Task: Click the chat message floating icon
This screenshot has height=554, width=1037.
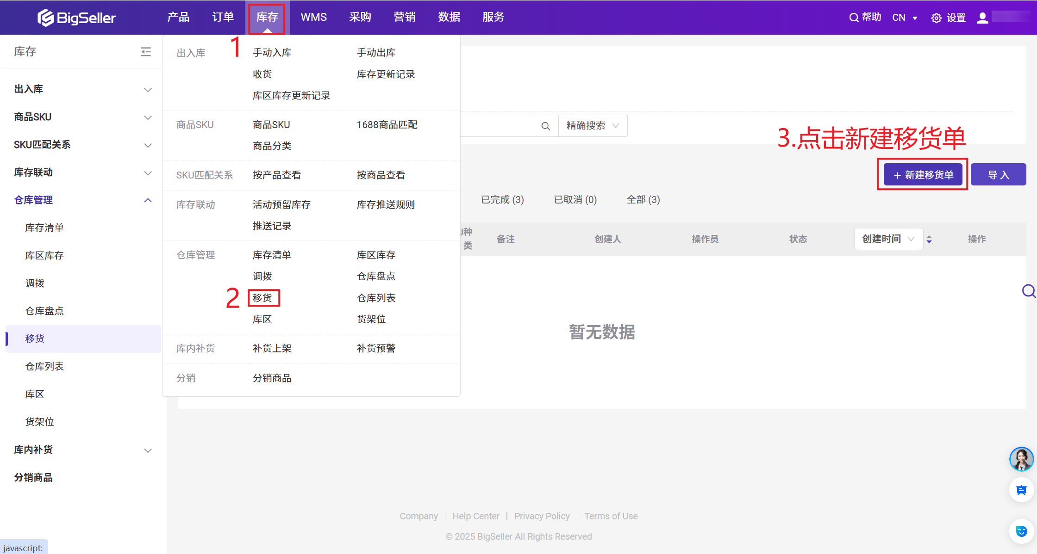Action: click(x=1021, y=490)
